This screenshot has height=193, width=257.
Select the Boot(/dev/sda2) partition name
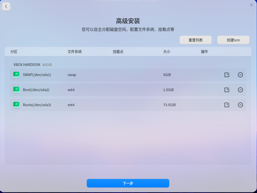coord(36,90)
